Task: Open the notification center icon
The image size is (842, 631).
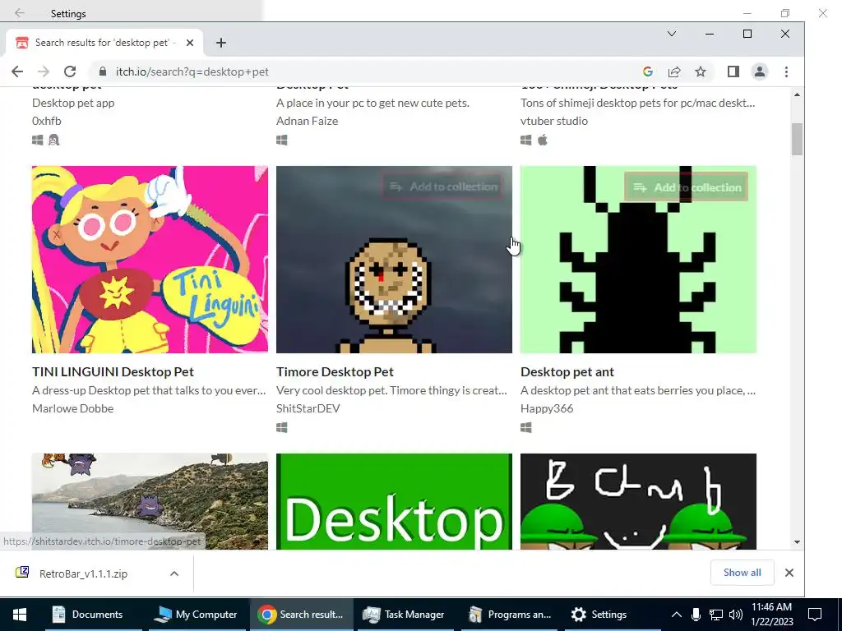Action: point(815,615)
